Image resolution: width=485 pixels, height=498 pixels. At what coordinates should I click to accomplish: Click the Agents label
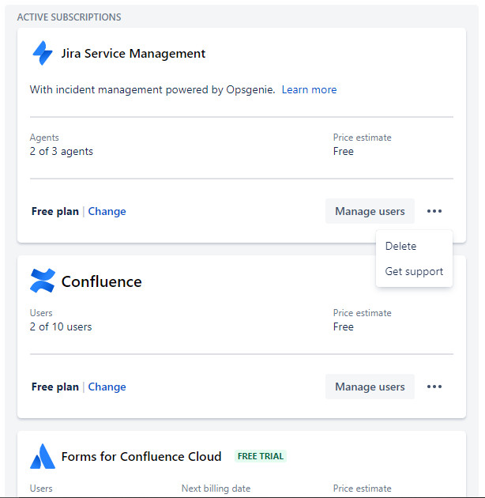click(44, 138)
